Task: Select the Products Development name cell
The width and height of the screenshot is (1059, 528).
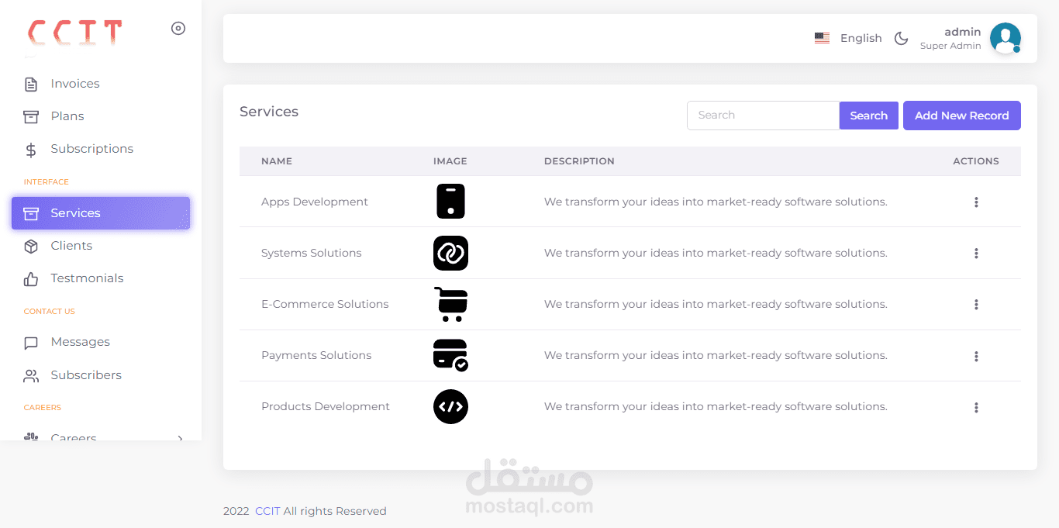Action: tap(326, 406)
